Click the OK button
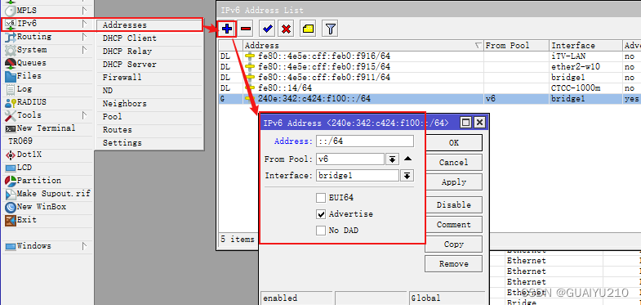The image size is (641, 305). pos(453,143)
